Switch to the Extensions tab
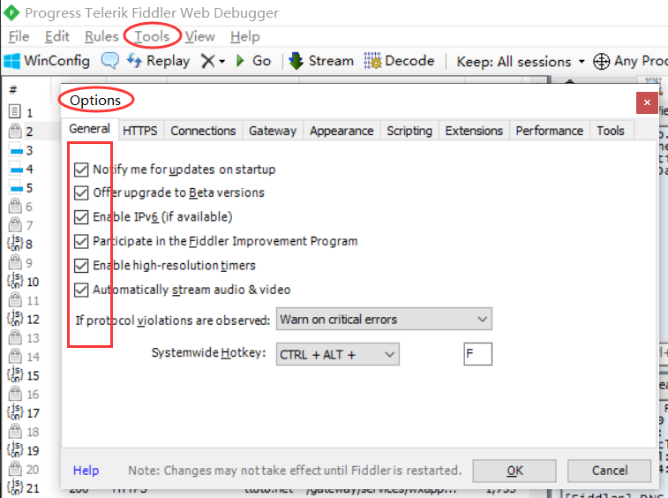The width and height of the screenshot is (668, 498). (x=474, y=131)
